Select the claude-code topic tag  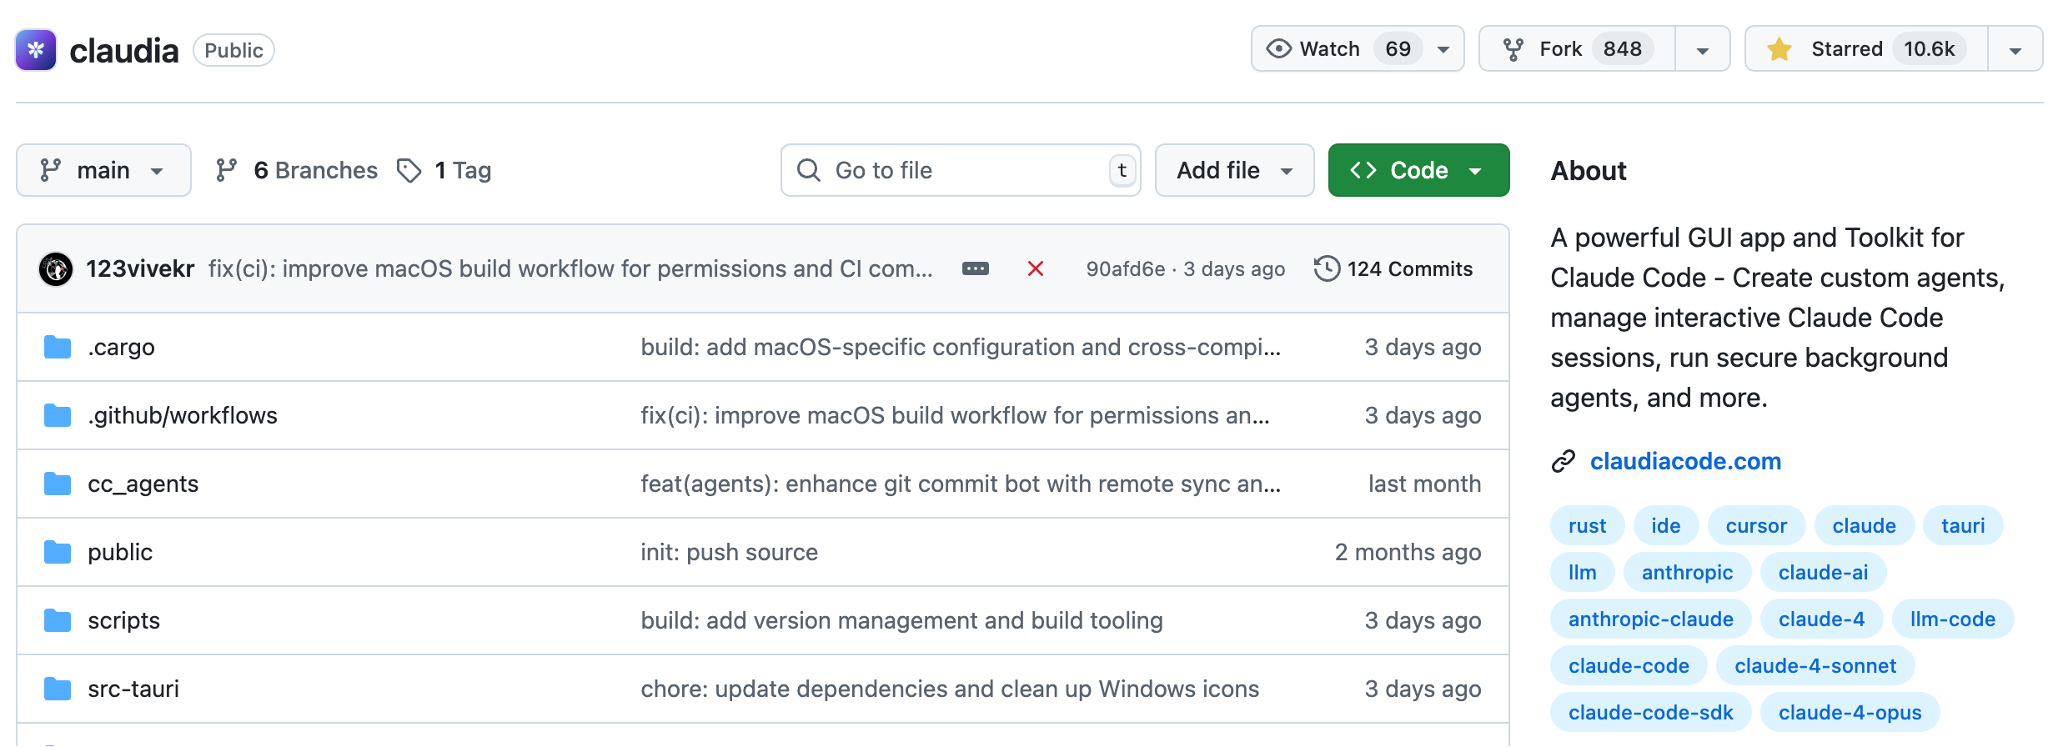pyautogui.click(x=1629, y=665)
